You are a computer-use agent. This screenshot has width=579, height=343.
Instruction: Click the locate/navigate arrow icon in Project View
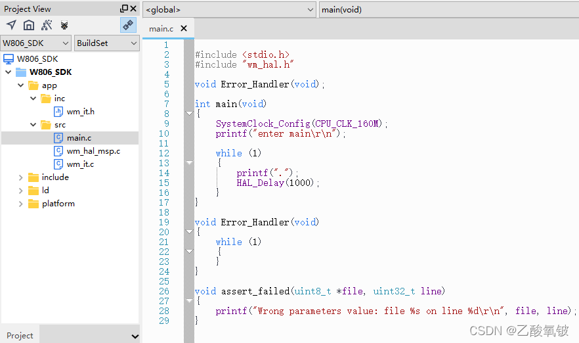(11, 25)
